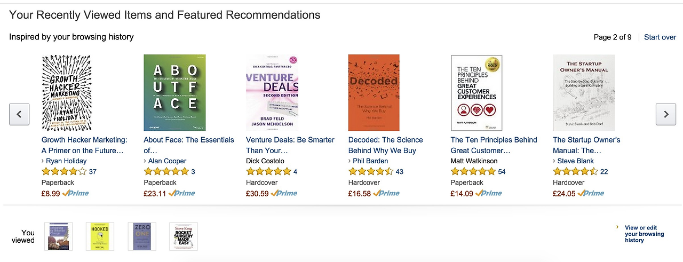Click the £30.59 price for Venture Deals
Viewport: 683px width, 262px height.
pos(257,194)
